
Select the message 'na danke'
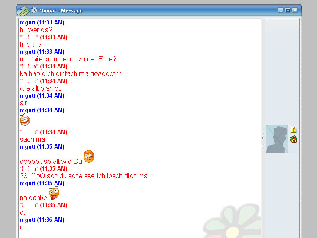34,198
